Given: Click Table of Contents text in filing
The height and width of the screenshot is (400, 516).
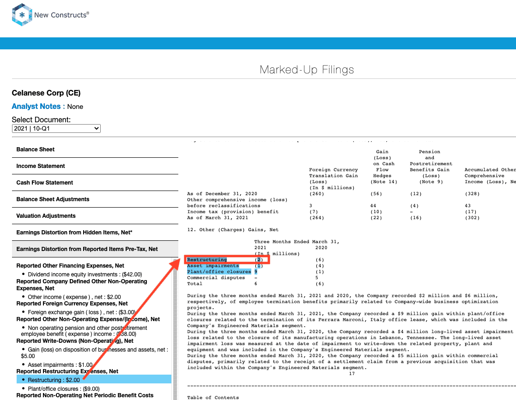Looking at the screenshot, I should coord(213,397).
